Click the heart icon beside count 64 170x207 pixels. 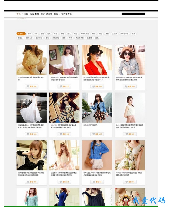pyautogui.click(x=127, y=182)
